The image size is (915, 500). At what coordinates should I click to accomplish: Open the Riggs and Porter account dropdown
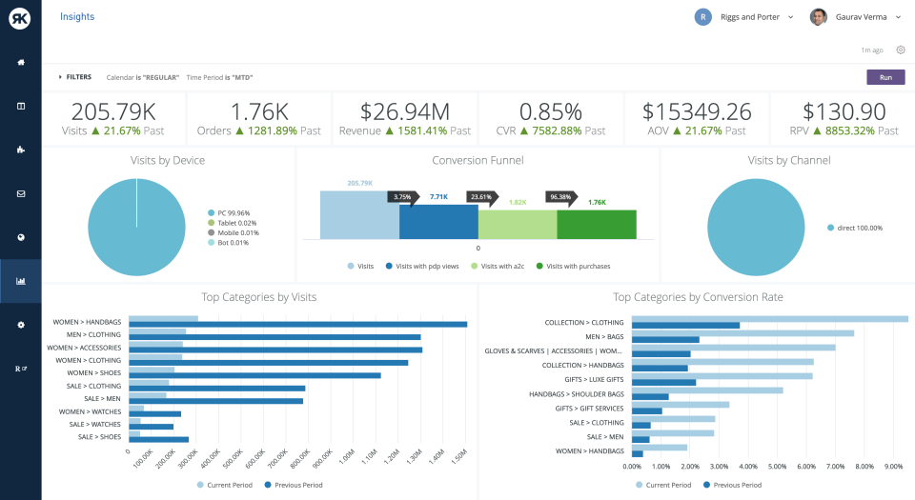point(744,17)
